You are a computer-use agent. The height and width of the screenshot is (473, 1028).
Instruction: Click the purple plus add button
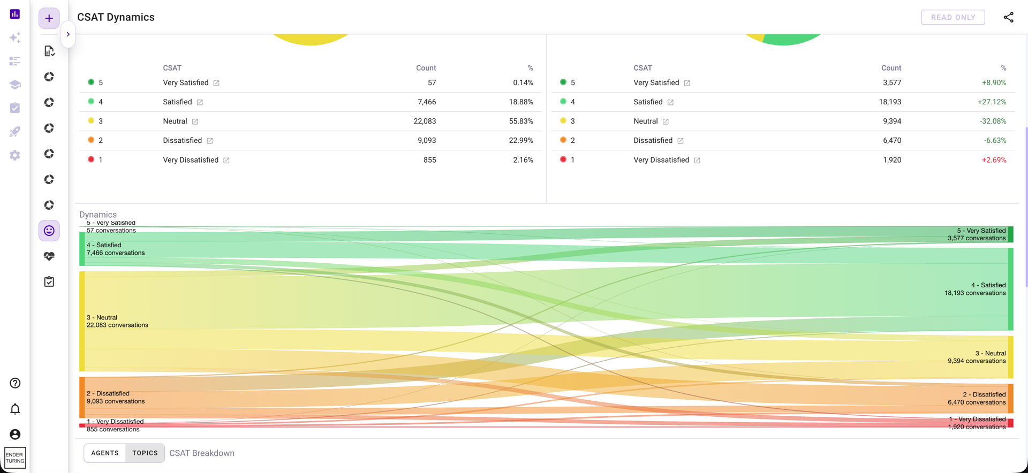49,18
